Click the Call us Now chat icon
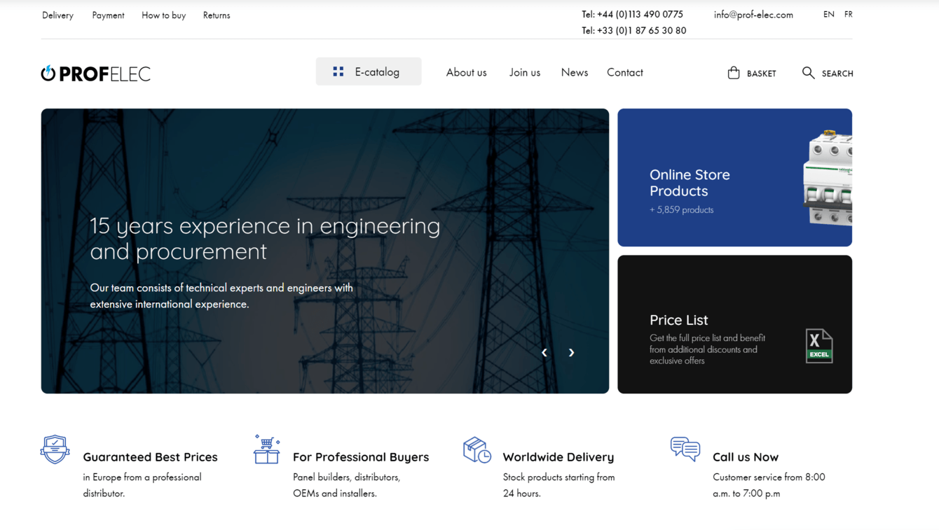Viewport: 939px width, 530px height. coord(685,449)
